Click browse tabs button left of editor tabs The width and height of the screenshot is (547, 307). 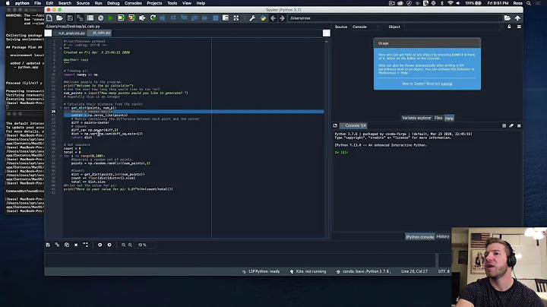[x=48, y=33]
